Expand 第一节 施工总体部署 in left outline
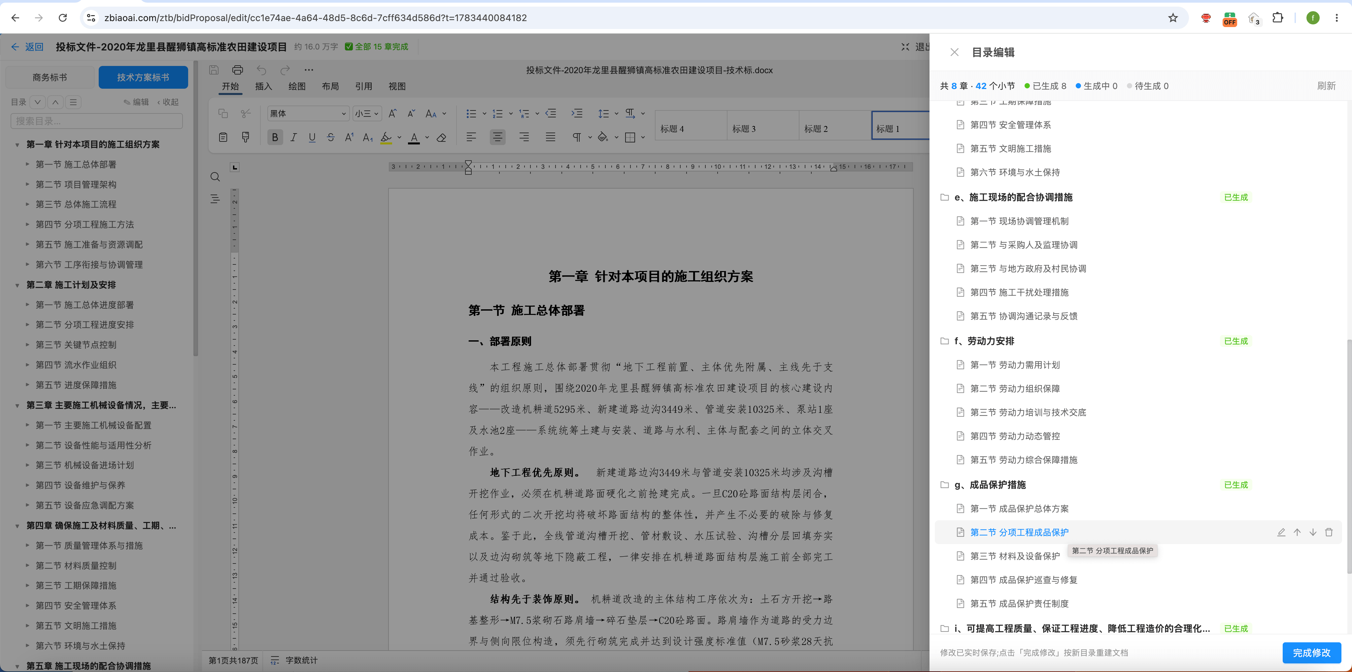 pyautogui.click(x=27, y=164)
